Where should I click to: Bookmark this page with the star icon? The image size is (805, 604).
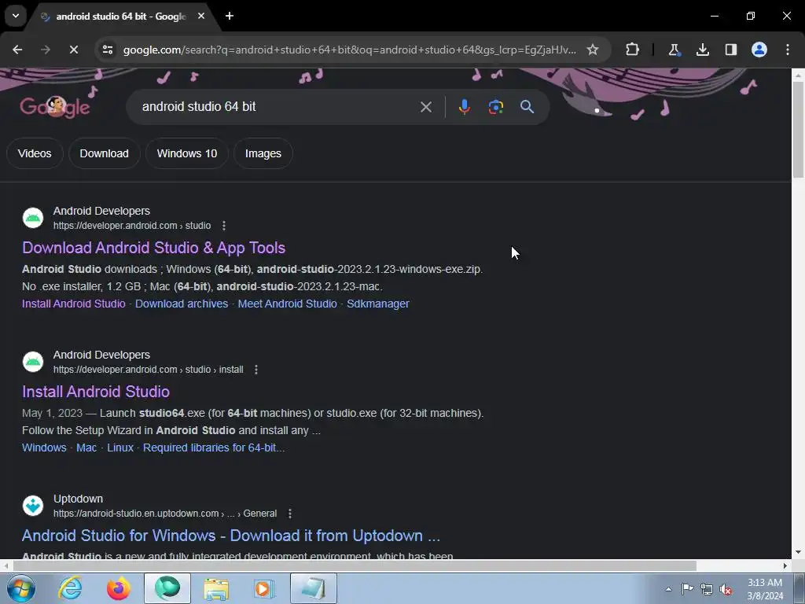[593, 50]
